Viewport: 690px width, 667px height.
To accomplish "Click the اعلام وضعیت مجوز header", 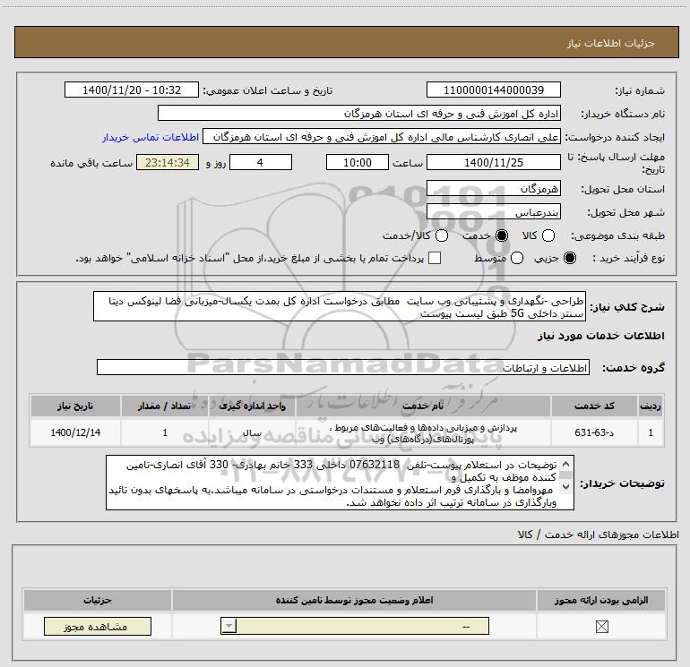I will tap(354, 600).
